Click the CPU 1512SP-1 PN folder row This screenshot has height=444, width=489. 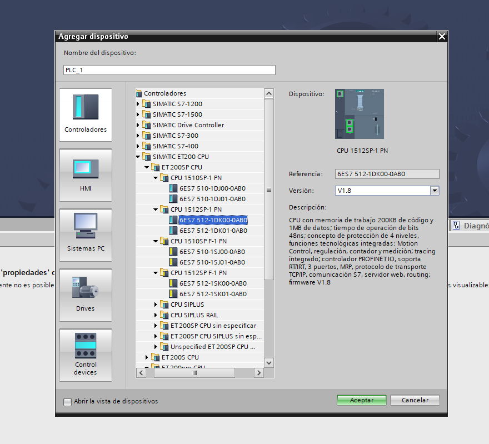click(196, 209)
